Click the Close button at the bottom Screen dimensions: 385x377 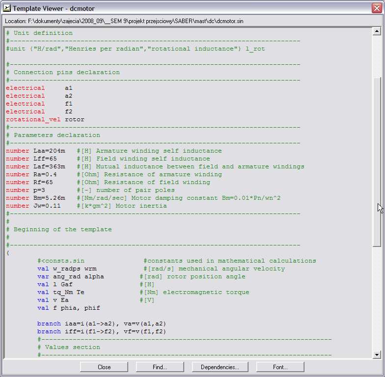coord(104,367)
